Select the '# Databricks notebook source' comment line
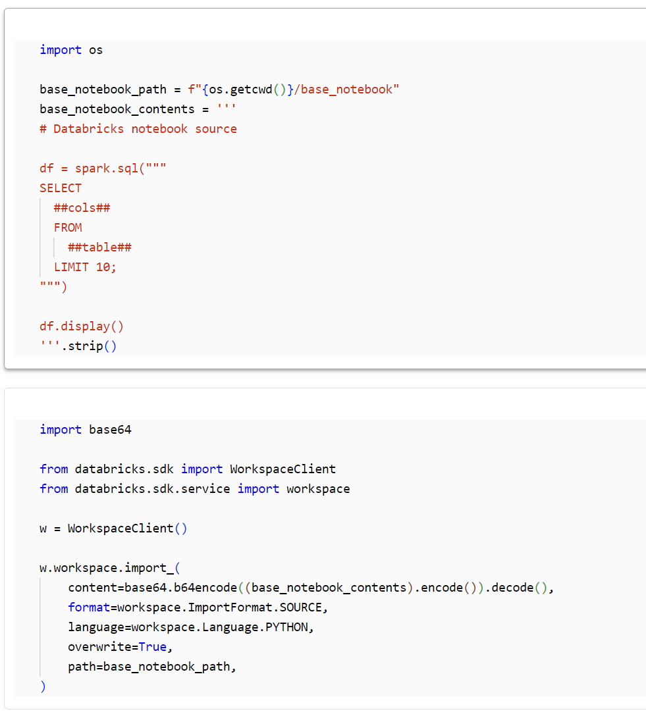Image resolution: width=646 pixels, height=720 pixels. (x=138, y=128)
